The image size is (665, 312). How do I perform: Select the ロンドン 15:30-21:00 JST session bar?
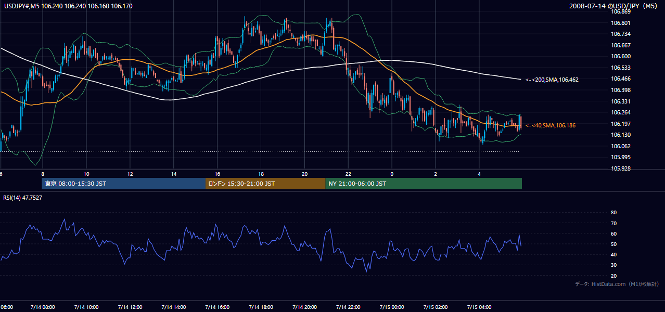coord(266,184)
